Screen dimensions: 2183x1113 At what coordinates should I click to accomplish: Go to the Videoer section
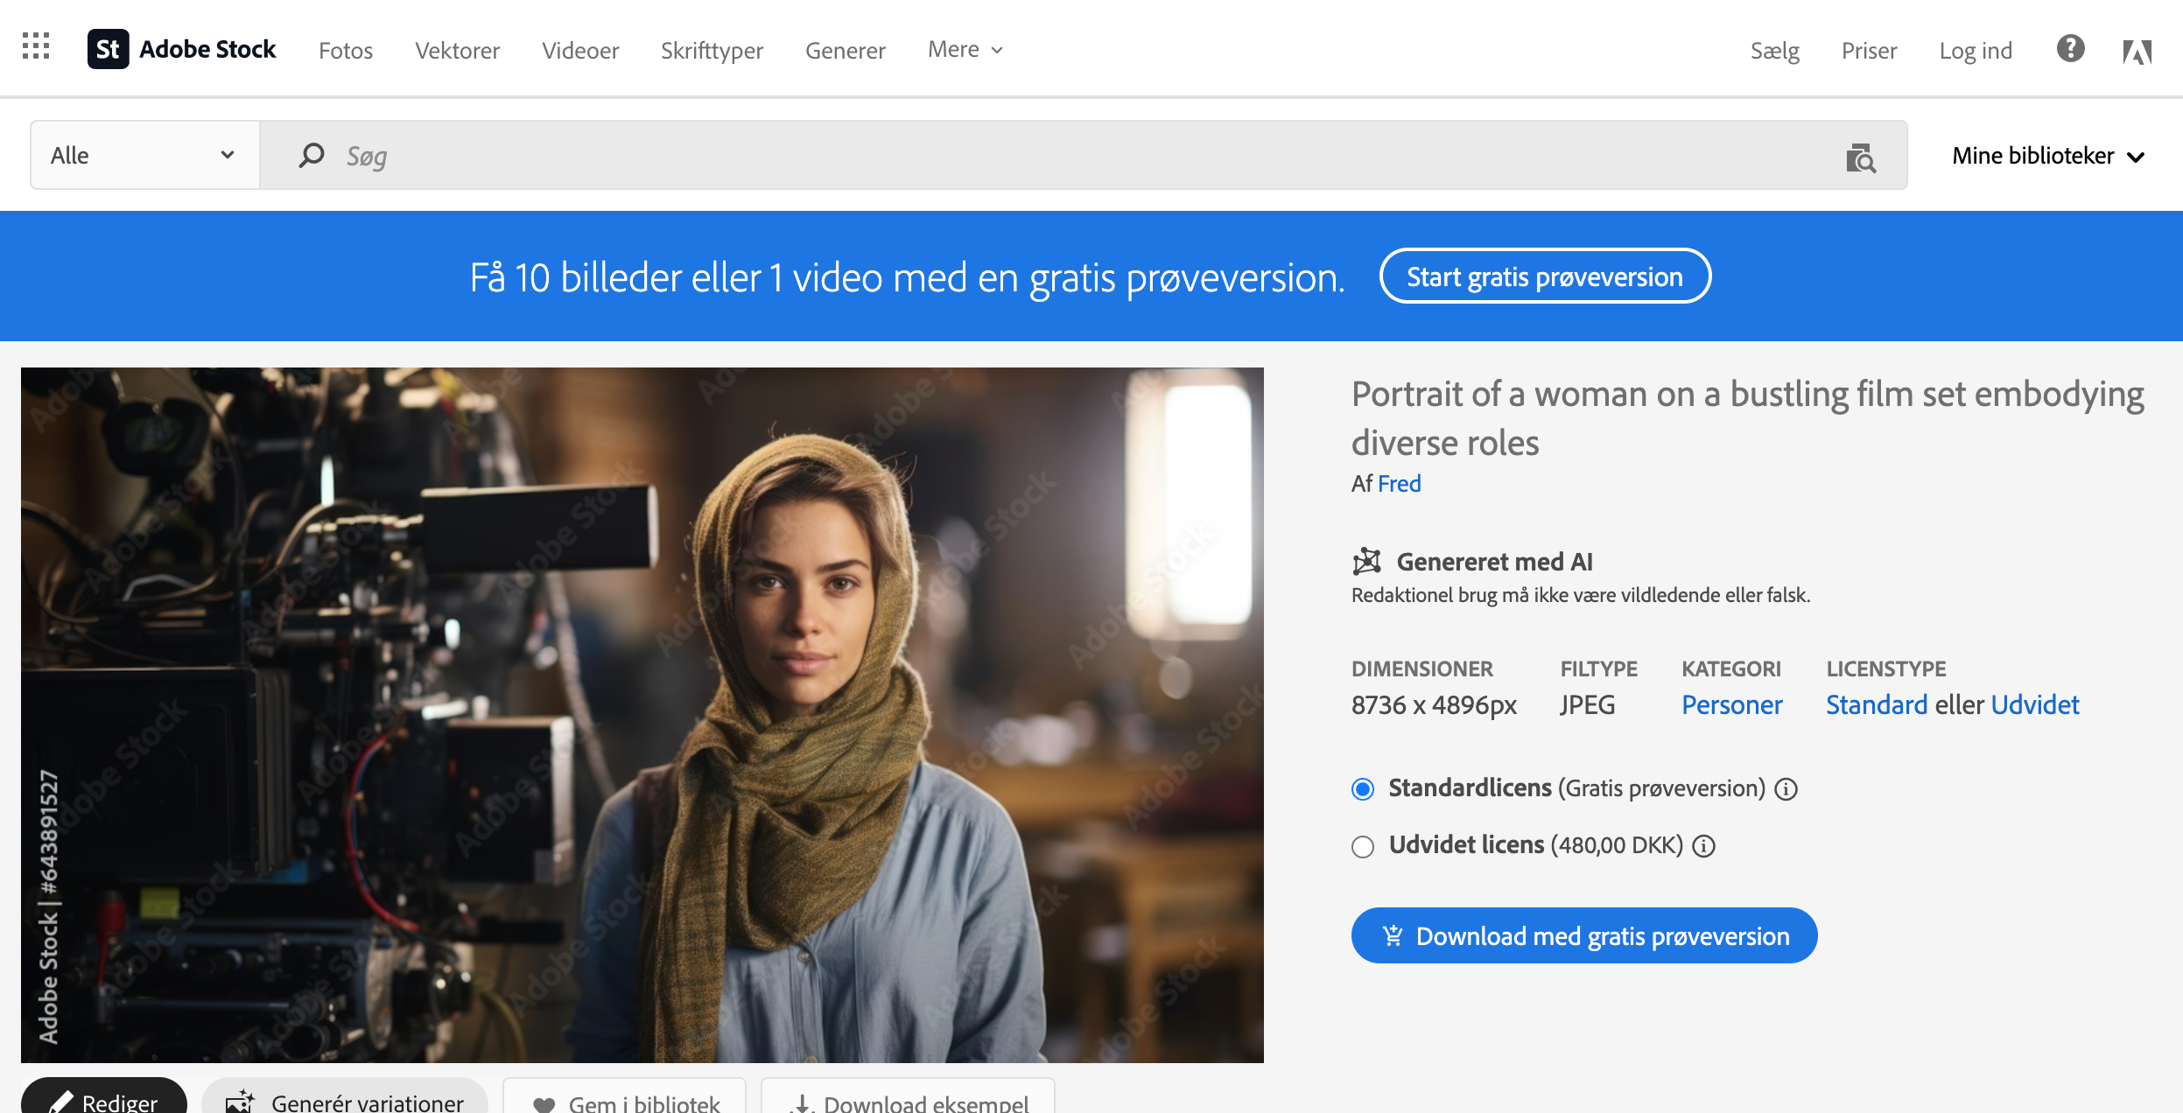coord(580,50)
